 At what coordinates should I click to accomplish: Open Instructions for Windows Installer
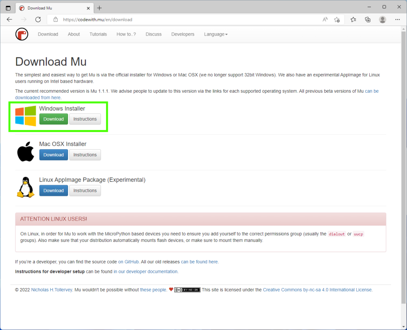(85, 119)
